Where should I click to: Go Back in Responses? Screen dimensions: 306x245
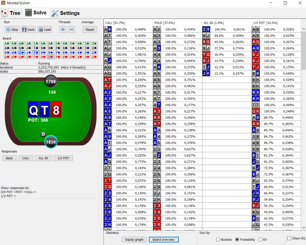click(9, 158)
